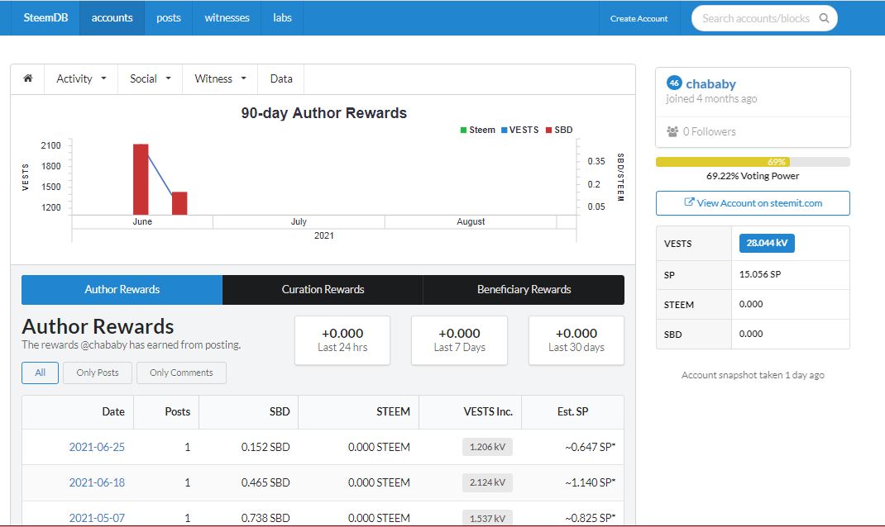Select the All filter
Viewport: 885px width, 527px height.
click(40, 373)
